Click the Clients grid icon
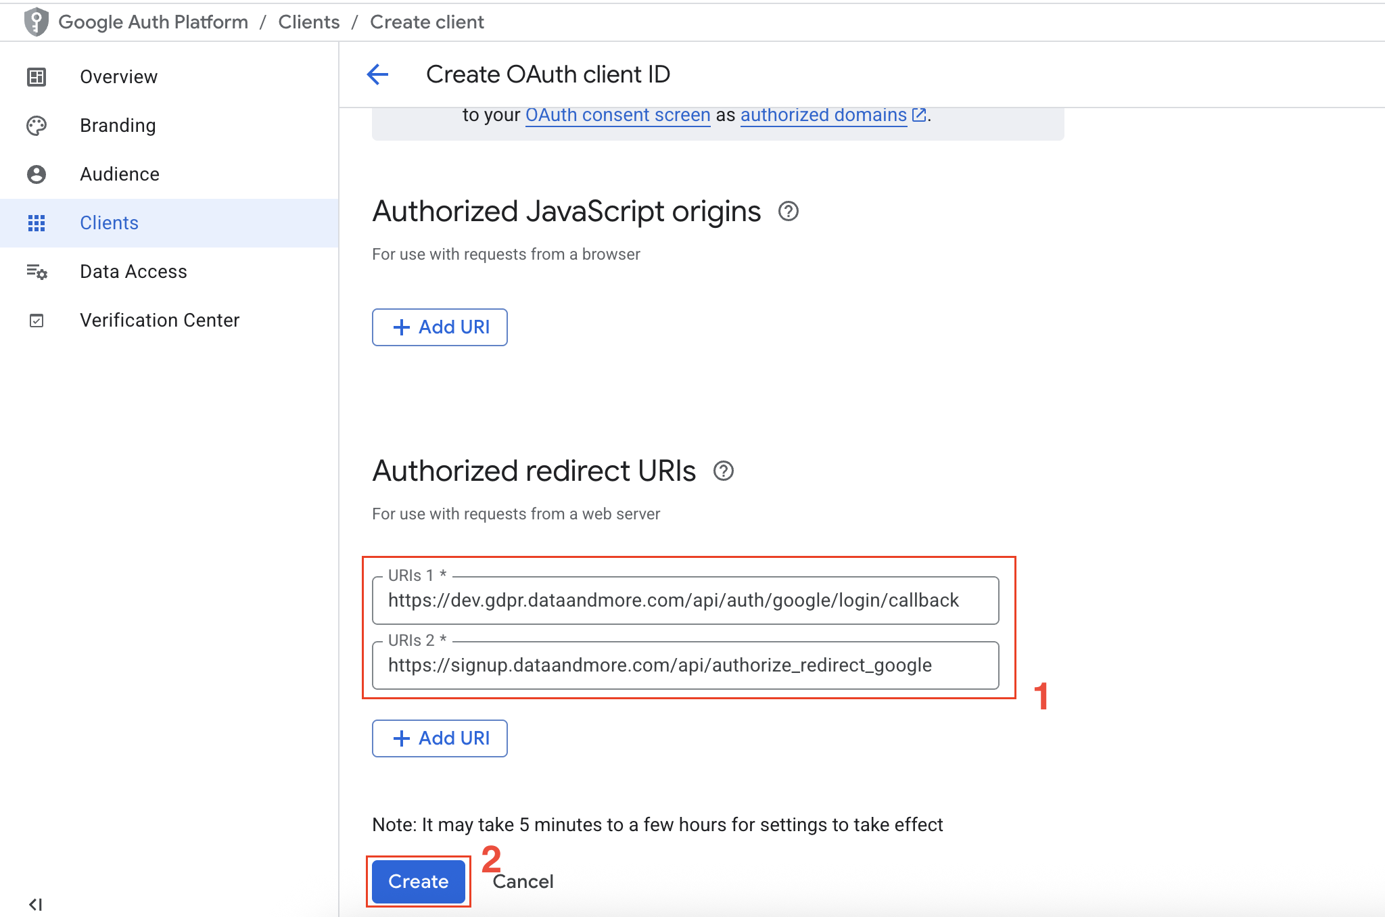The height and width of the screenshot is (917, 1385). click(x=37, y=223)
